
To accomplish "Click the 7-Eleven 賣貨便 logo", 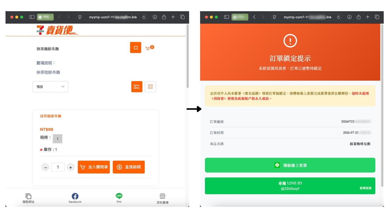I will 57,30.
